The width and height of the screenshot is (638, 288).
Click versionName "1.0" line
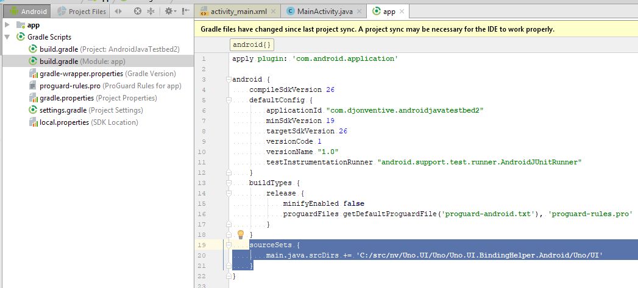[302, 152]
